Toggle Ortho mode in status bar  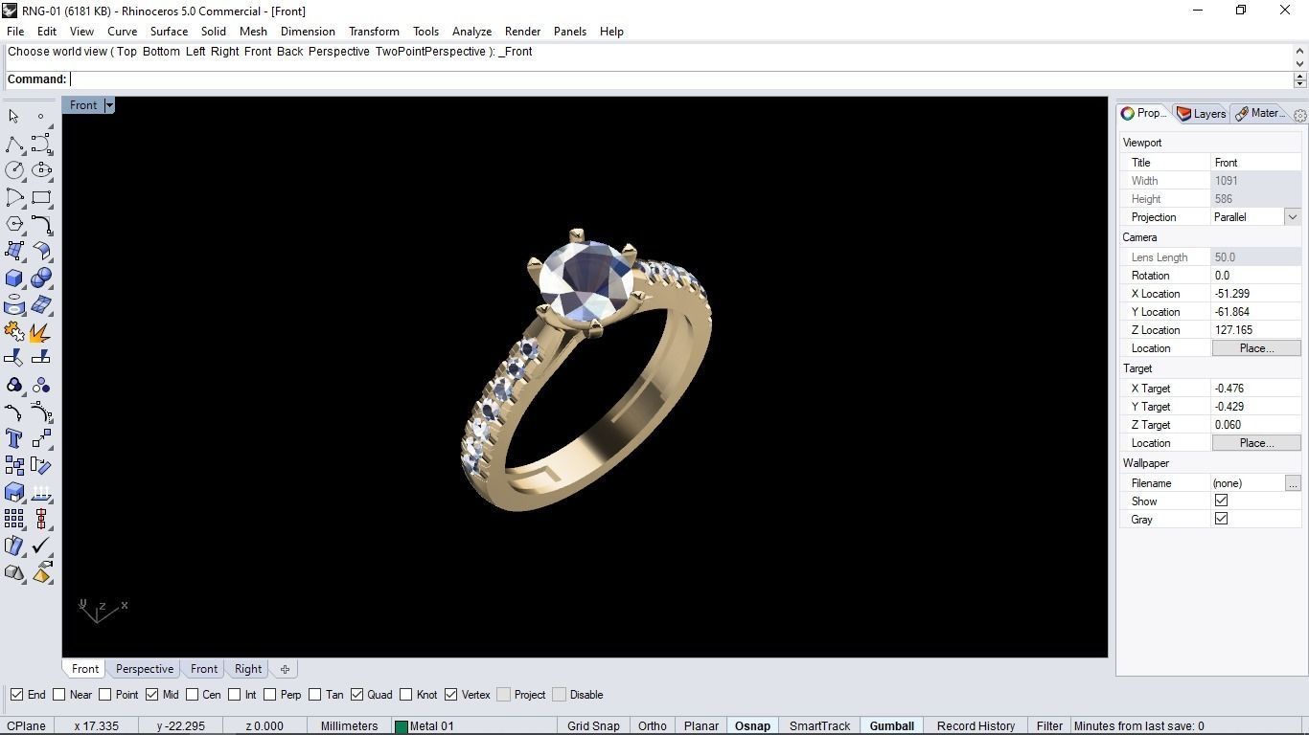[652, 725]
